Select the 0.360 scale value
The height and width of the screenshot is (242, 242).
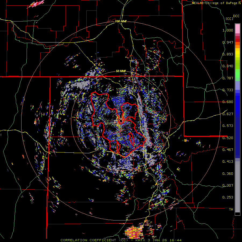pos(228,174)
